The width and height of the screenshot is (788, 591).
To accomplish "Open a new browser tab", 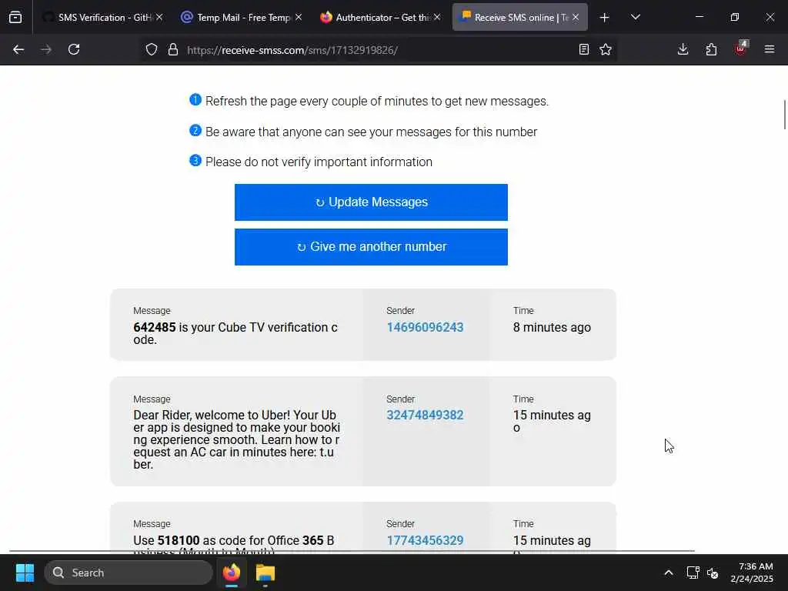I will click(x=605, y=18).
